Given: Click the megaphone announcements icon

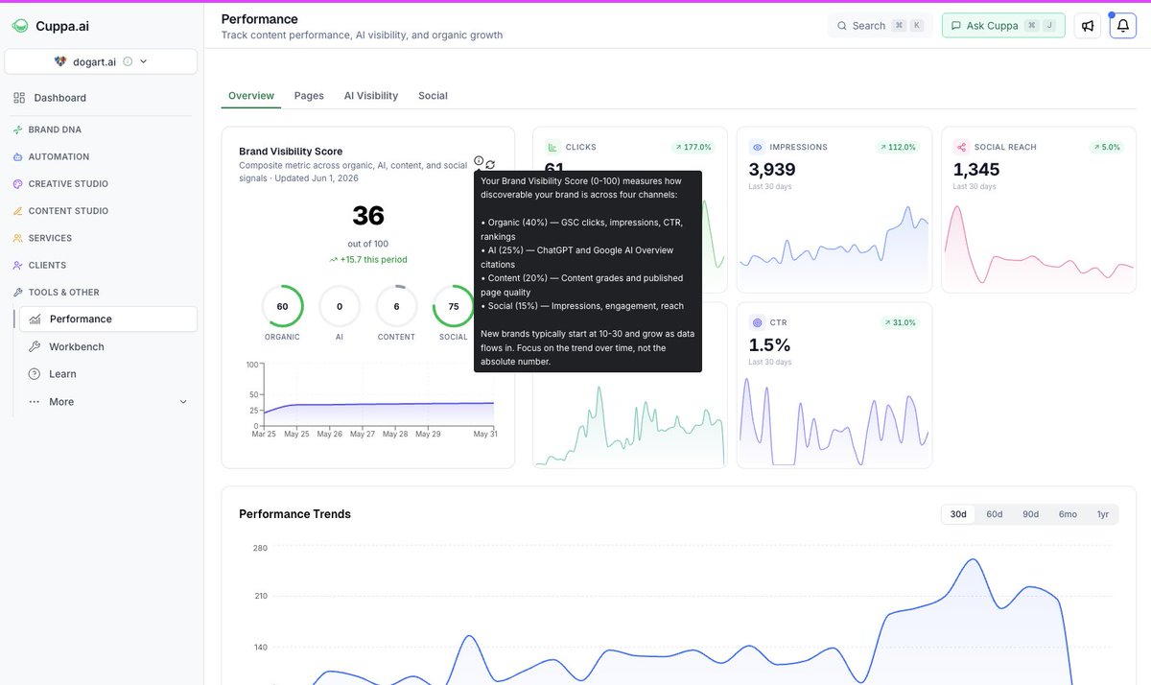Looking at the screenshot, I should click(1088, 26).
